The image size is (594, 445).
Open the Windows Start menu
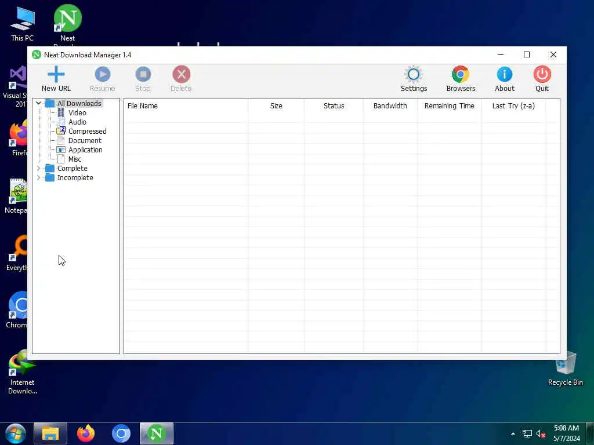[x=16, y=433]
